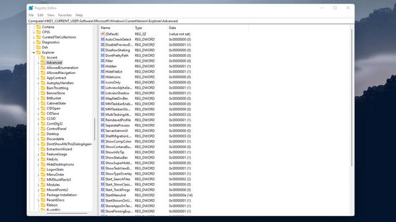Open the View menu
Screen dimensions: 396x222
pos(51,15)
